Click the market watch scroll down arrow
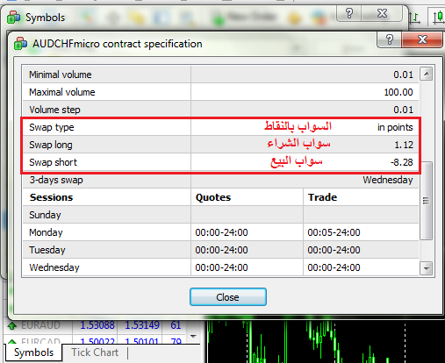445x363 pixels. [x=193, y=336]
